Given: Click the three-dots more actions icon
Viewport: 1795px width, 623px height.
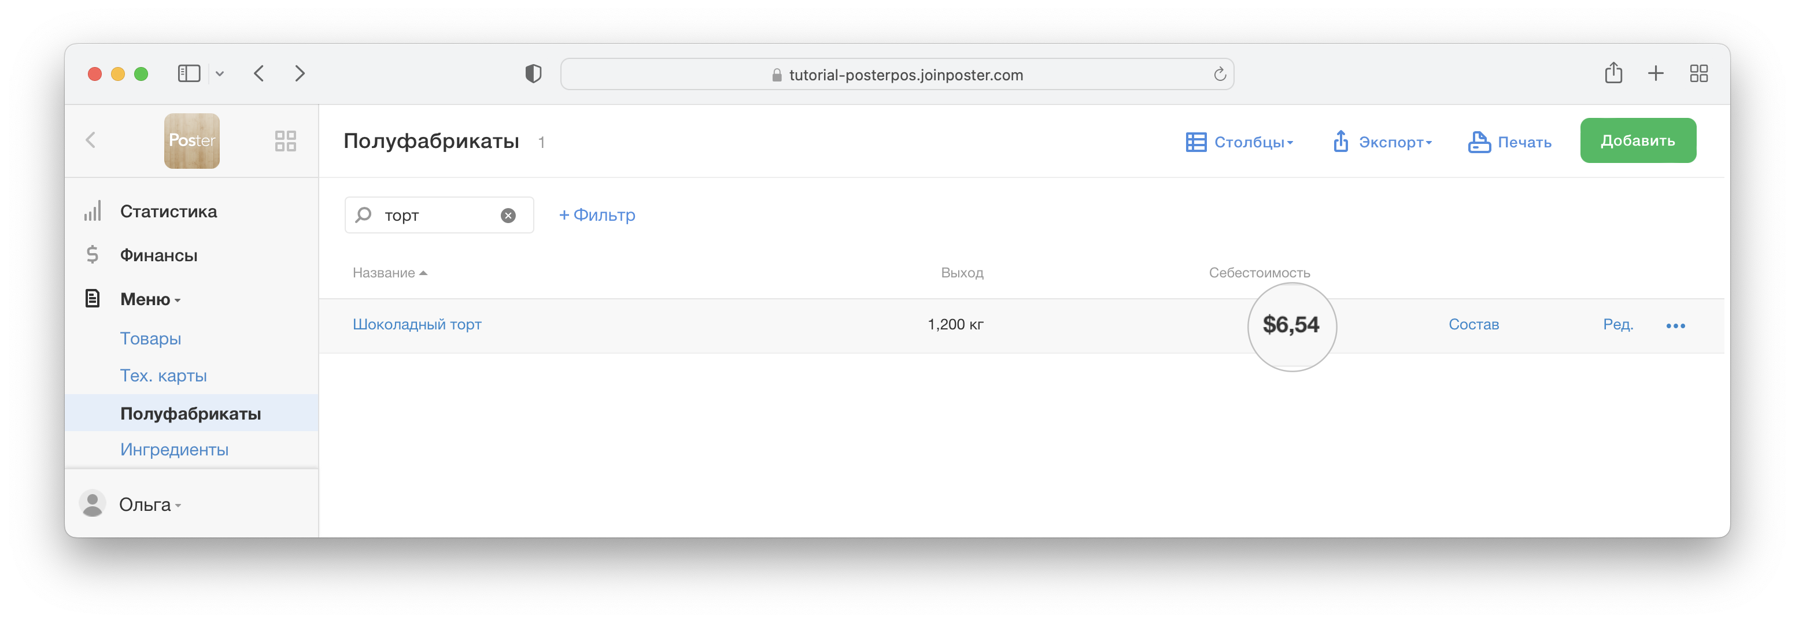Looking at the screenshot, I should [1675, 326].
